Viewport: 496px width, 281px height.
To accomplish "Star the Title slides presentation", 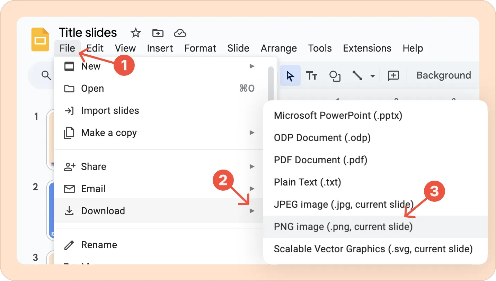I will pyautogui.click(x=136, y=33).
